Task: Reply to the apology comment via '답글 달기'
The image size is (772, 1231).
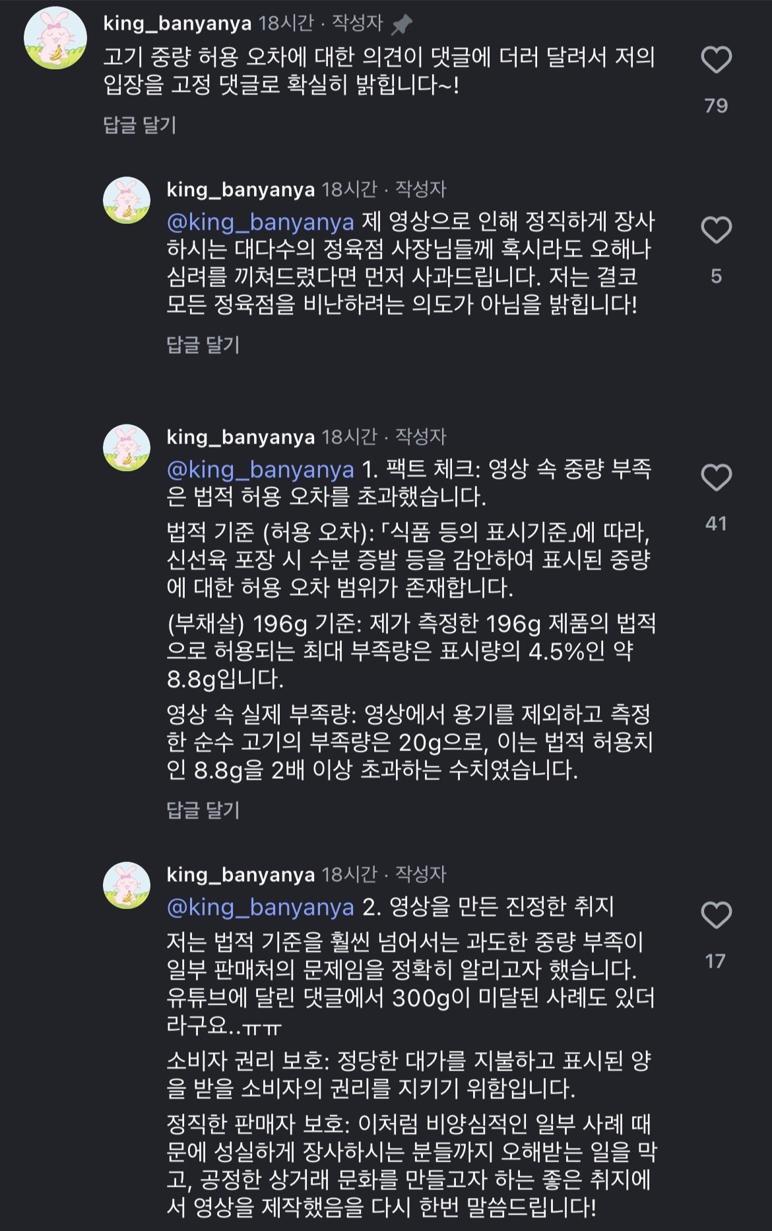Action: pos(203,344)
